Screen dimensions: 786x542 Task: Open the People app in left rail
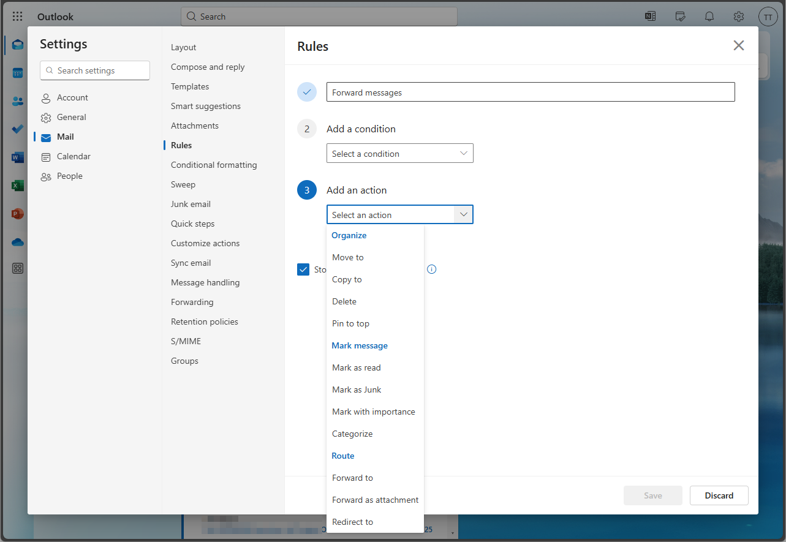18,101
